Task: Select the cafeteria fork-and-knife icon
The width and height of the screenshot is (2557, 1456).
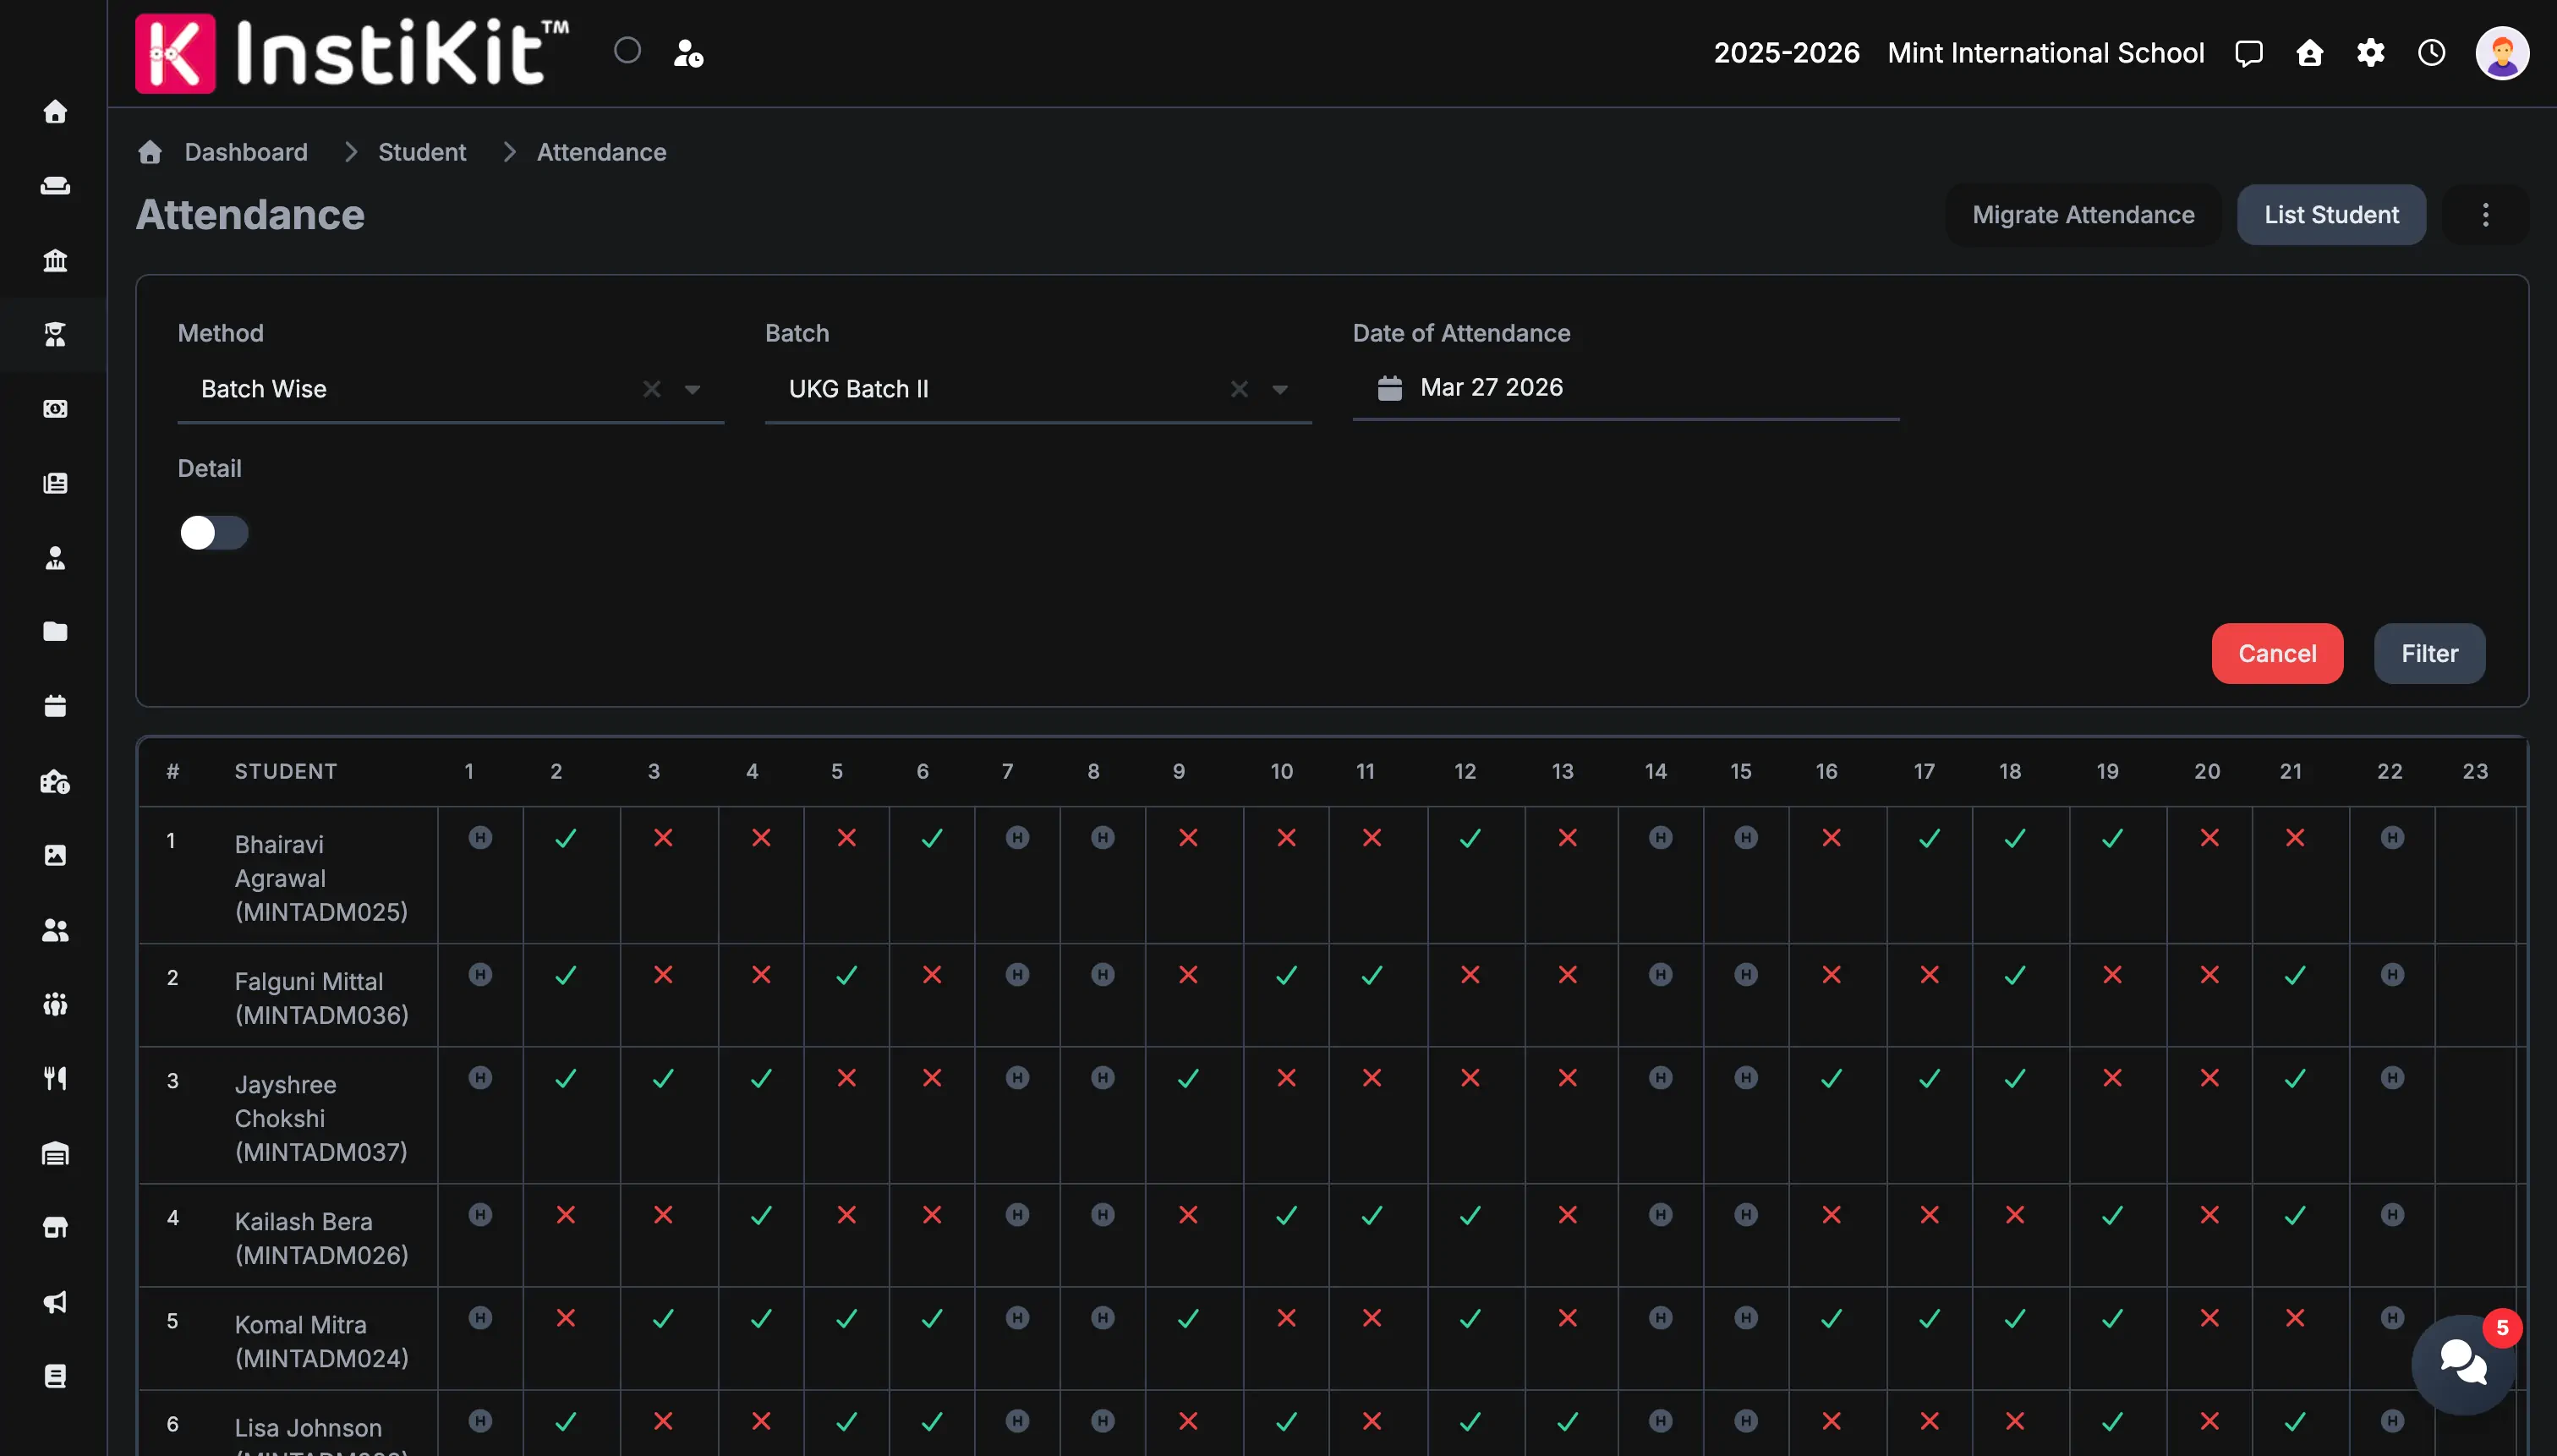Action: [55, 1078]
